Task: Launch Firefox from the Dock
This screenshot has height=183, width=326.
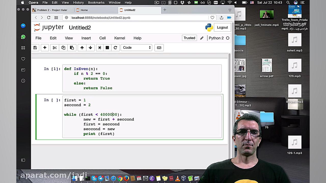Action: [126, 178]
